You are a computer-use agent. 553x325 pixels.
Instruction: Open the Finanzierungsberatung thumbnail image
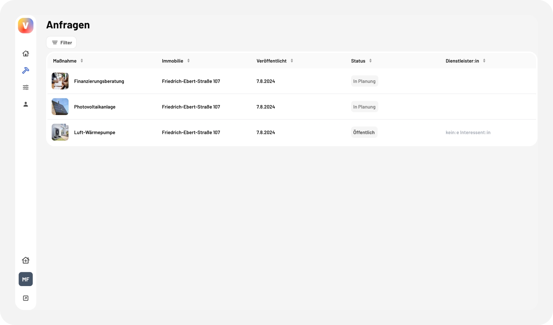pyautogui.click(x=60, y=81)
